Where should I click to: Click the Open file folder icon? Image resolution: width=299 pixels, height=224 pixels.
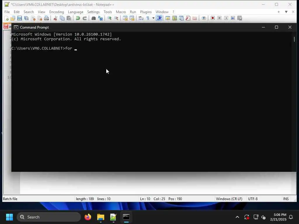13,18
